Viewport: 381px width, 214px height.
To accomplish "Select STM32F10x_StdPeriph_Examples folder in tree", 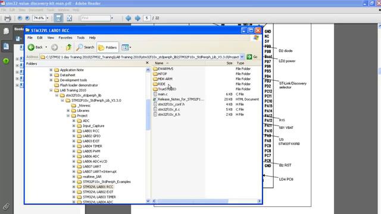I will pyautogui.click(x=104, y=182).
